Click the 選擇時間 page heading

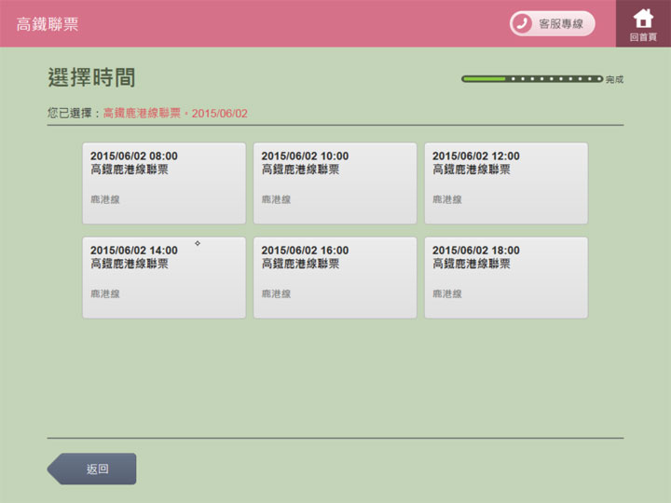[x=91, y=77]
